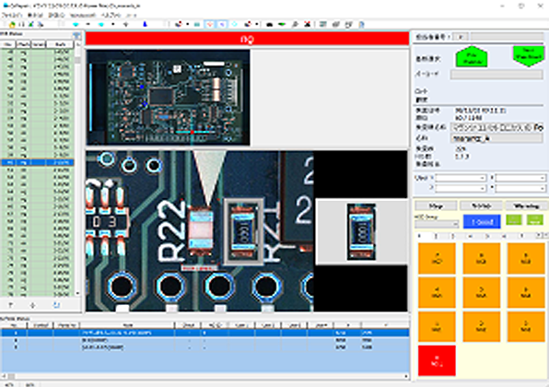Click the blue refresh icon under the PCB list
549x387 pixels.
pos(56,305)
